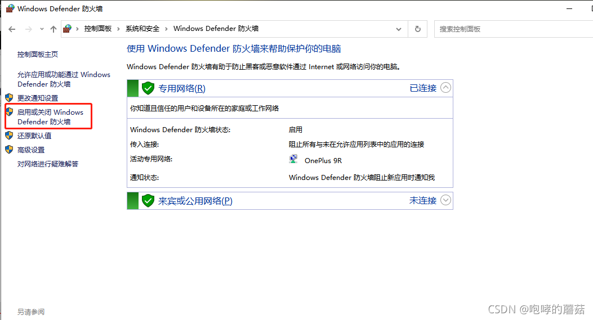The width and height of the screenshot is (593, 320).
Task: Open 启用或关闭 Windows Defender 防火墙
Action: [50, 117]
